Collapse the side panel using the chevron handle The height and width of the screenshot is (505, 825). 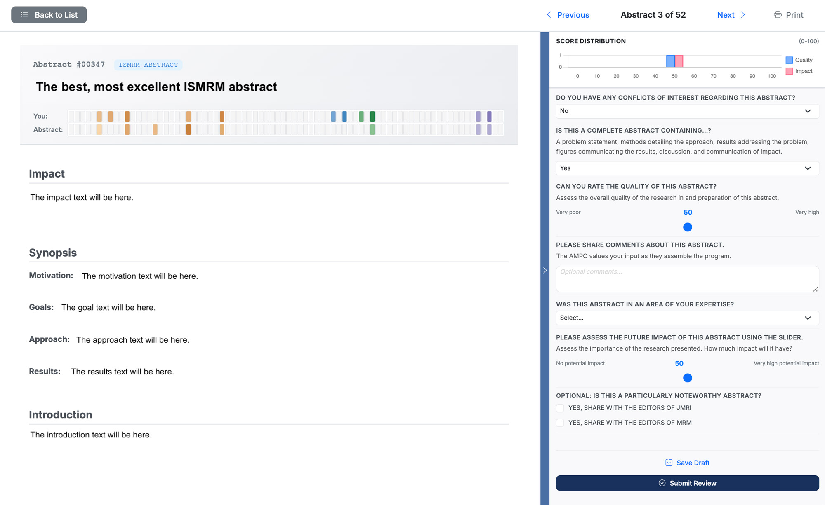pos(545,270)
